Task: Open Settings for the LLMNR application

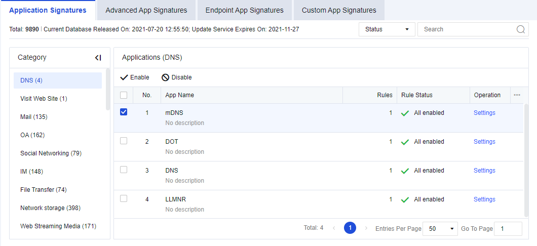Action: [484, 199]
